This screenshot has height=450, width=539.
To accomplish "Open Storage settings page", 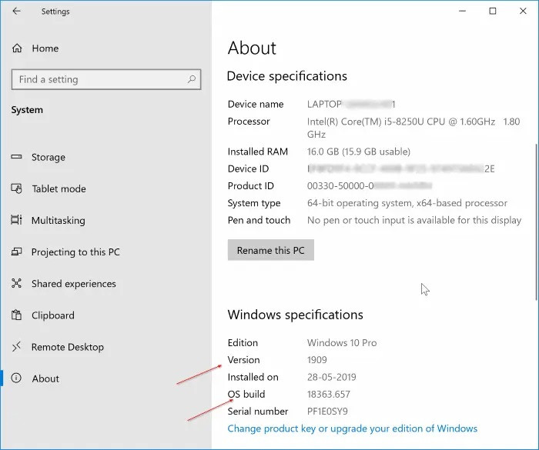I will pyautogui.click(x=48, y=157).
